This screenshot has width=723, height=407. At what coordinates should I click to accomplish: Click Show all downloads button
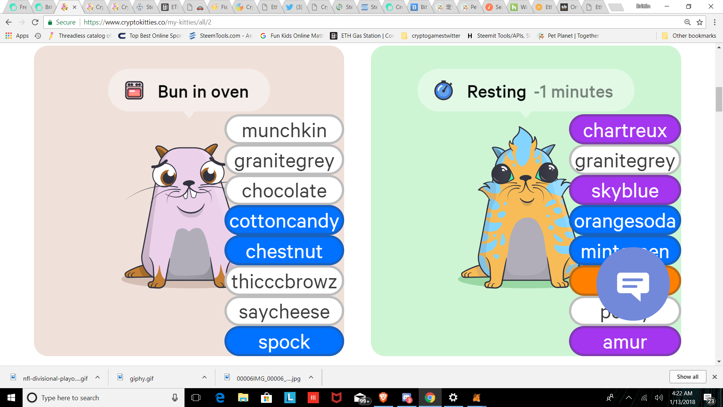coord(688,376)
